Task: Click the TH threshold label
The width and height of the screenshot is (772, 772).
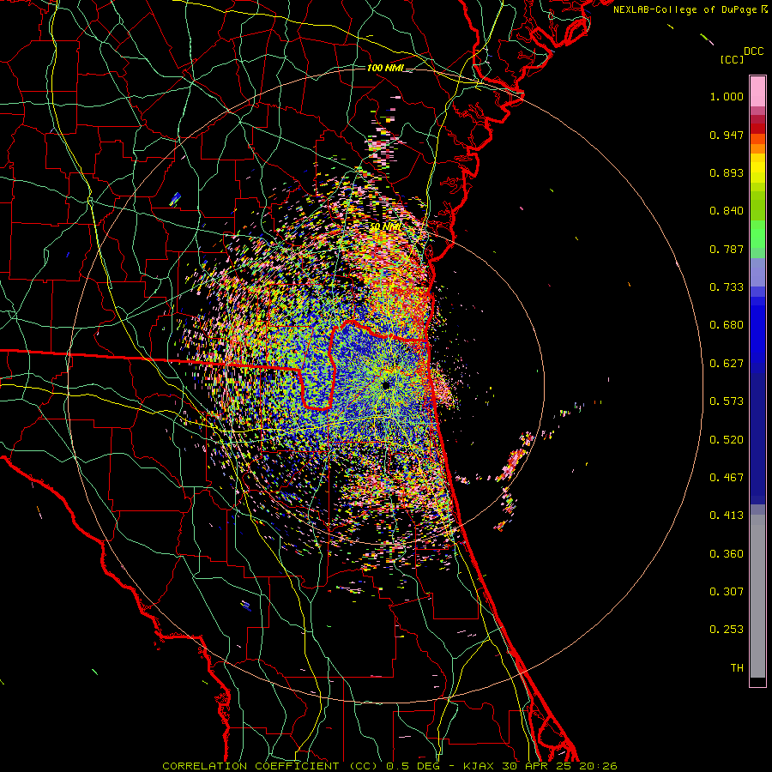Action: (737, 668)
